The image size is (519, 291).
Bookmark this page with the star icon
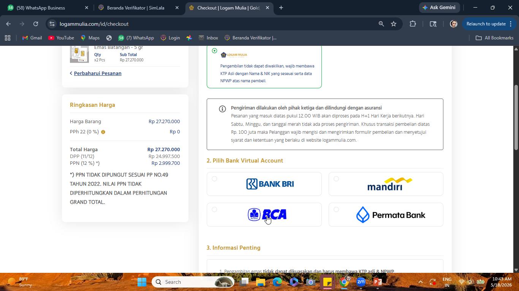(394, 24)
